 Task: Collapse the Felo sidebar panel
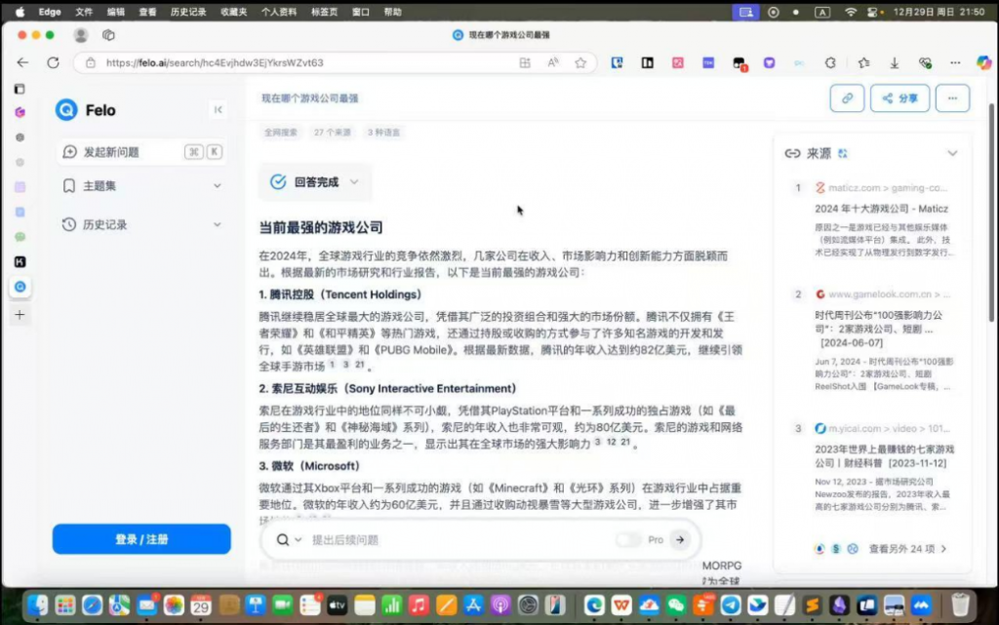tap(218, 109)
